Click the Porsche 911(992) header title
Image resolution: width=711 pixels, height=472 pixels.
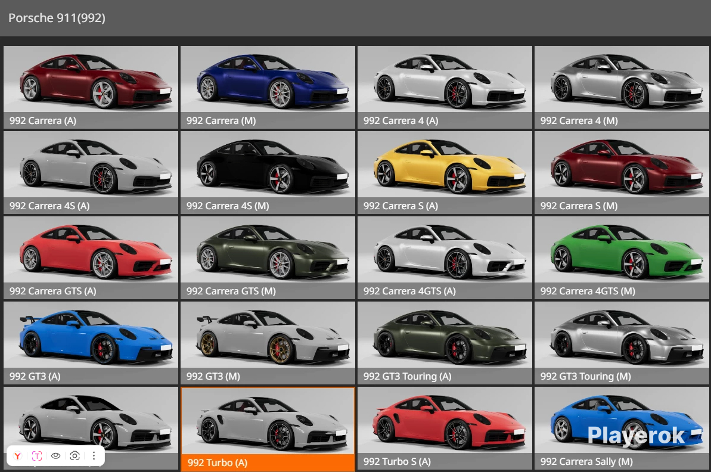tap(57, 18)
